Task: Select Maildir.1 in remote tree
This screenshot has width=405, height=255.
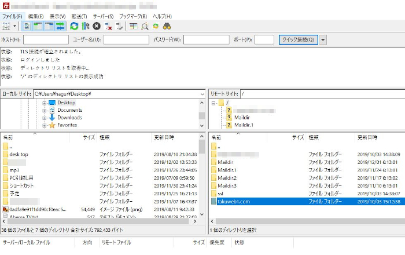Action: click(244, 125)
